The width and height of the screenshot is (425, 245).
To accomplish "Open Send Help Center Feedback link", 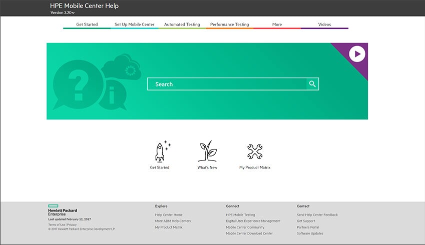I will coord(317,215).
